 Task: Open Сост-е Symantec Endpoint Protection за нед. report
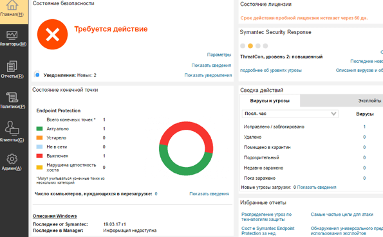(268, 231)
